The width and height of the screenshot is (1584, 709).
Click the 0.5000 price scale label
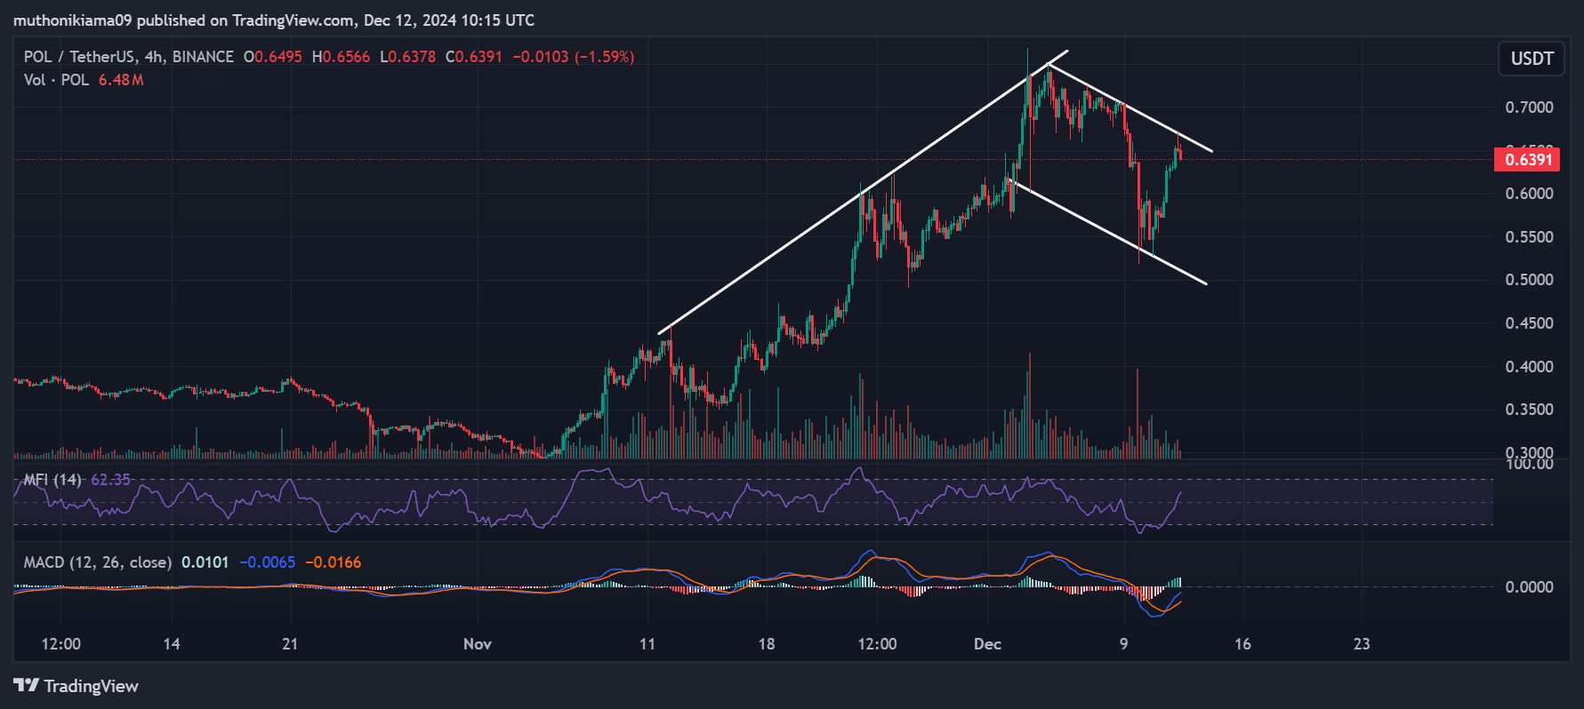point(1529,280)
